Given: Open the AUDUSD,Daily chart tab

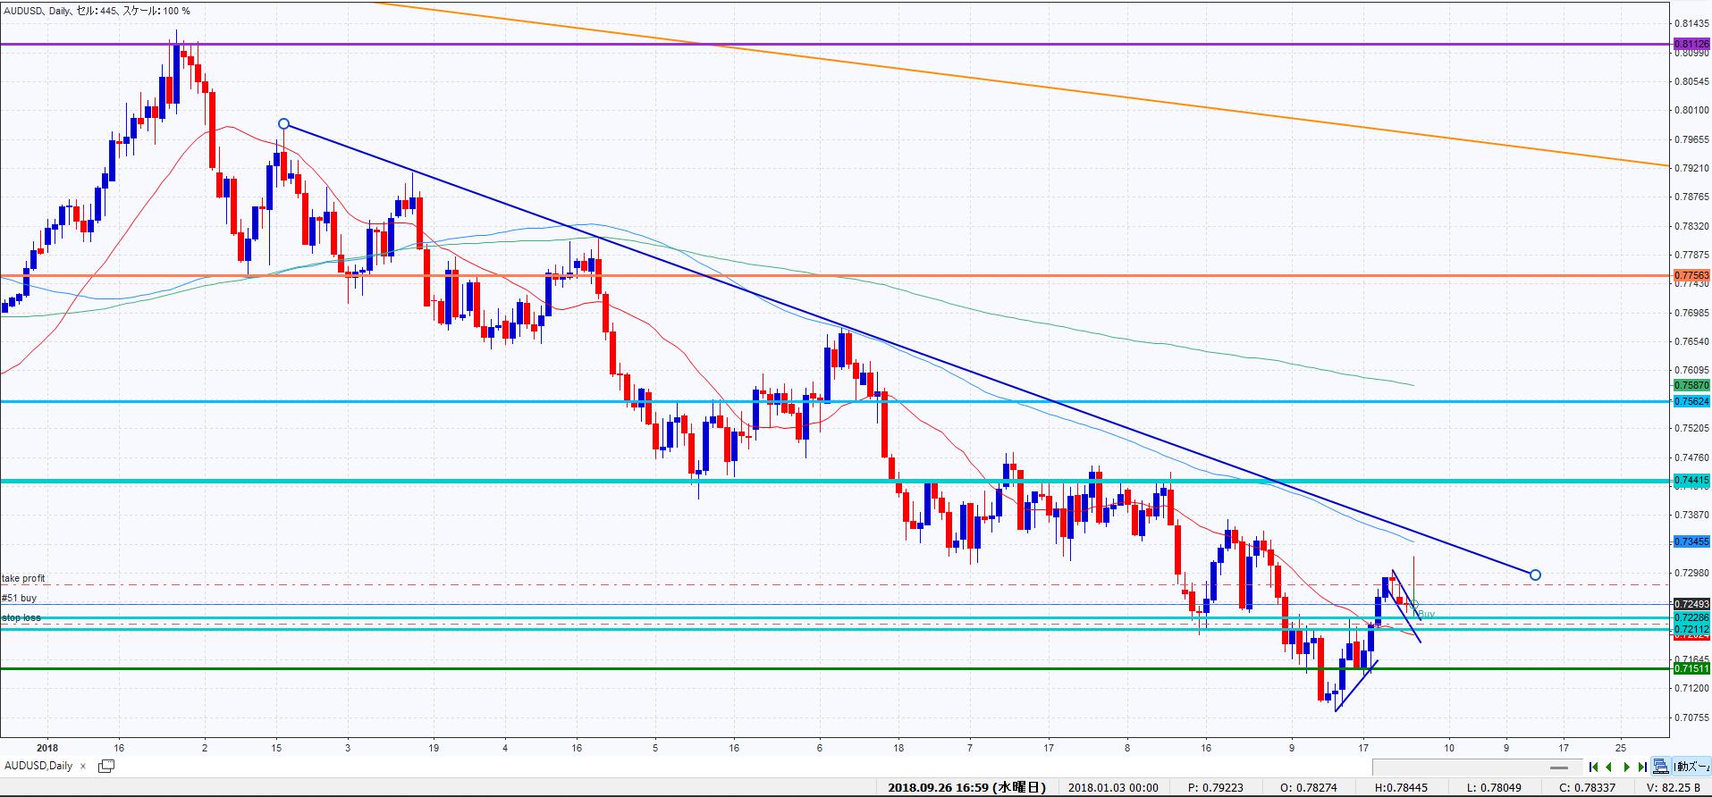Looking at the screenshot, I should point(38,766).
